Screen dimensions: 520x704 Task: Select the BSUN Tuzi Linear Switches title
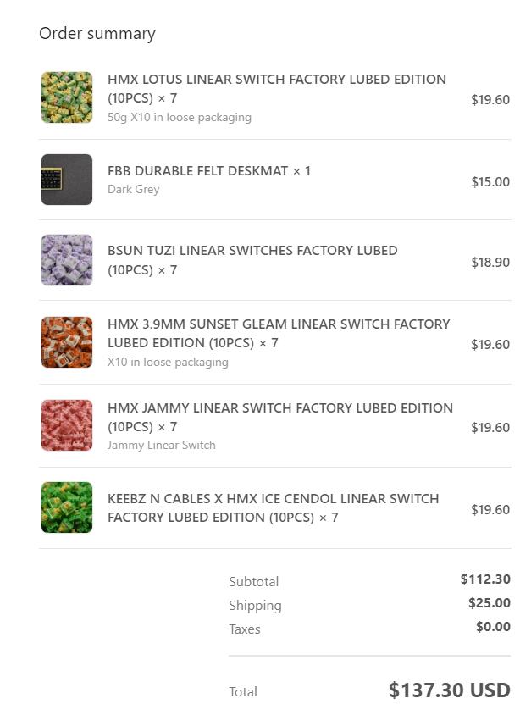252,260
